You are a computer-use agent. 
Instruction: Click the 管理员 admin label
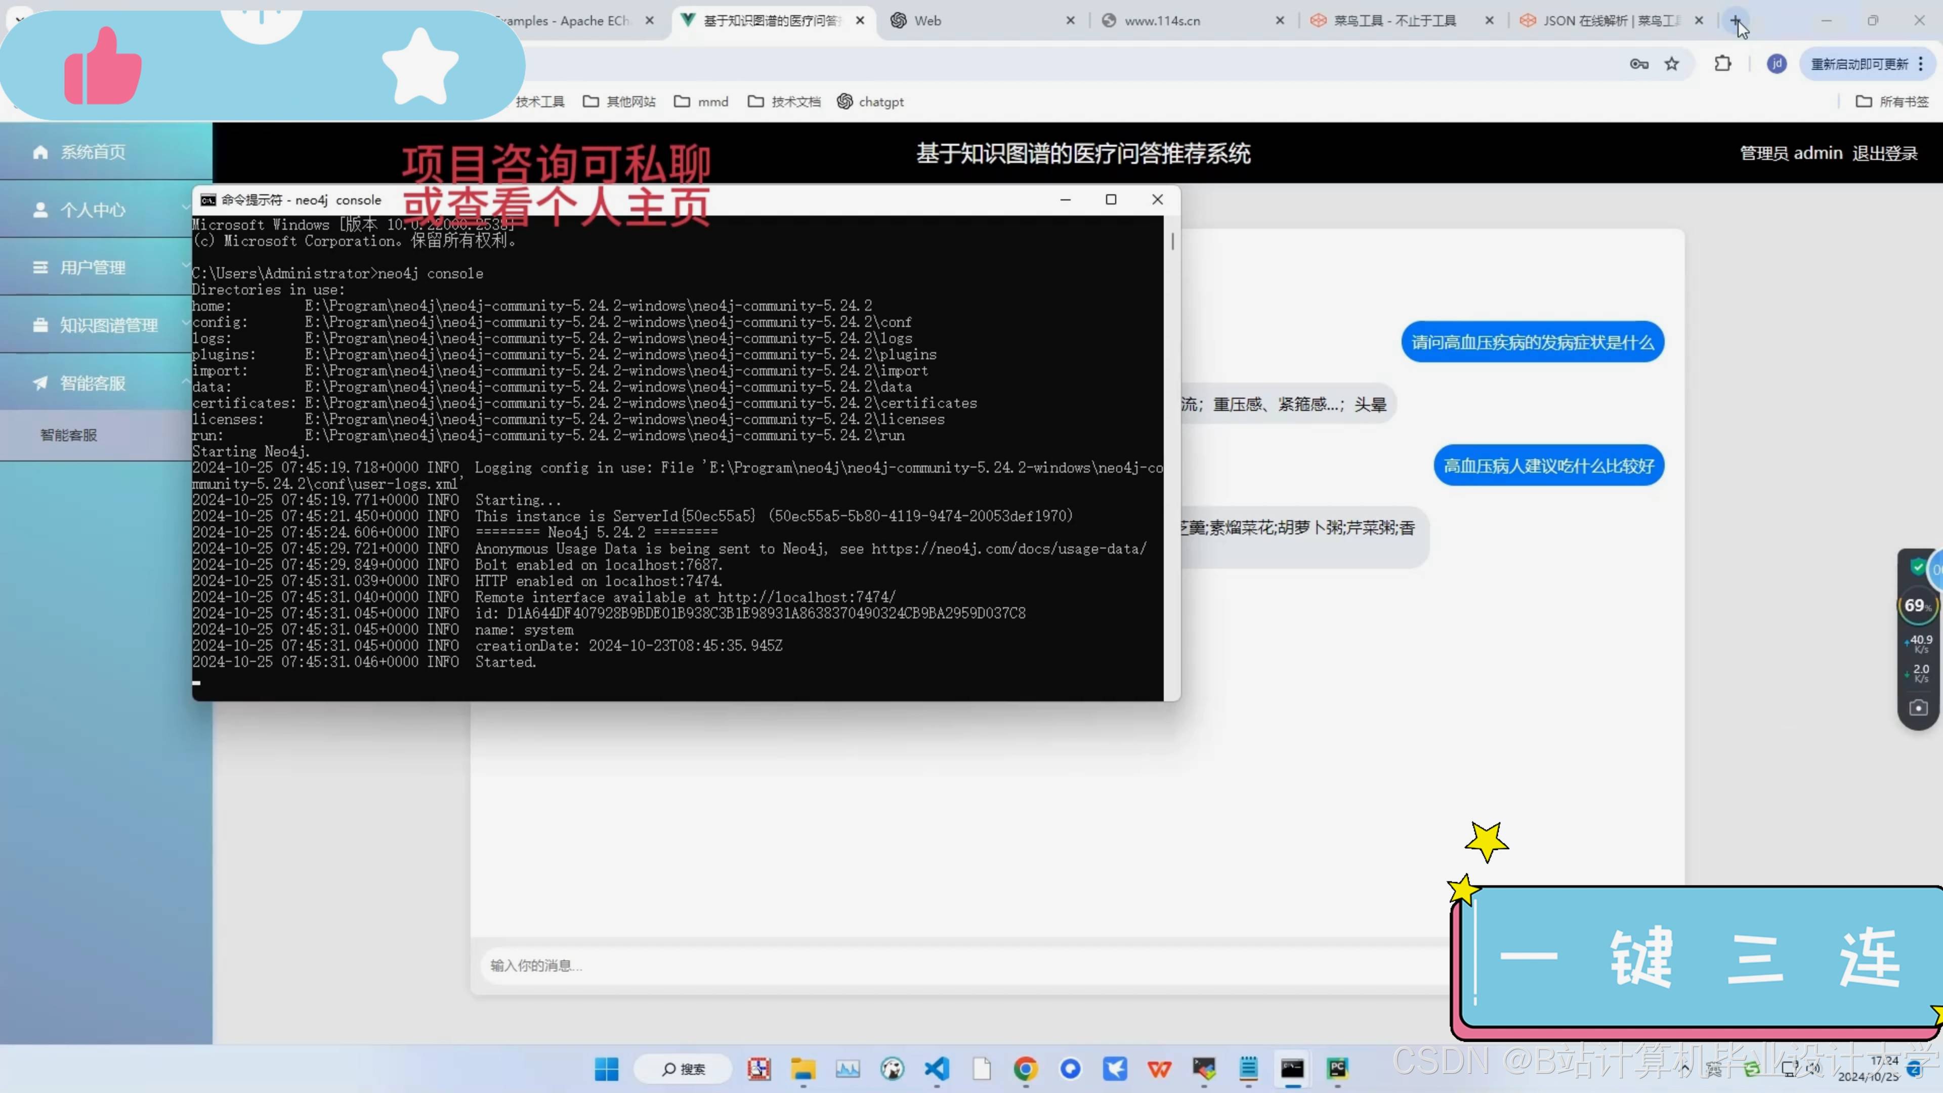click(x=1791, y=153)
